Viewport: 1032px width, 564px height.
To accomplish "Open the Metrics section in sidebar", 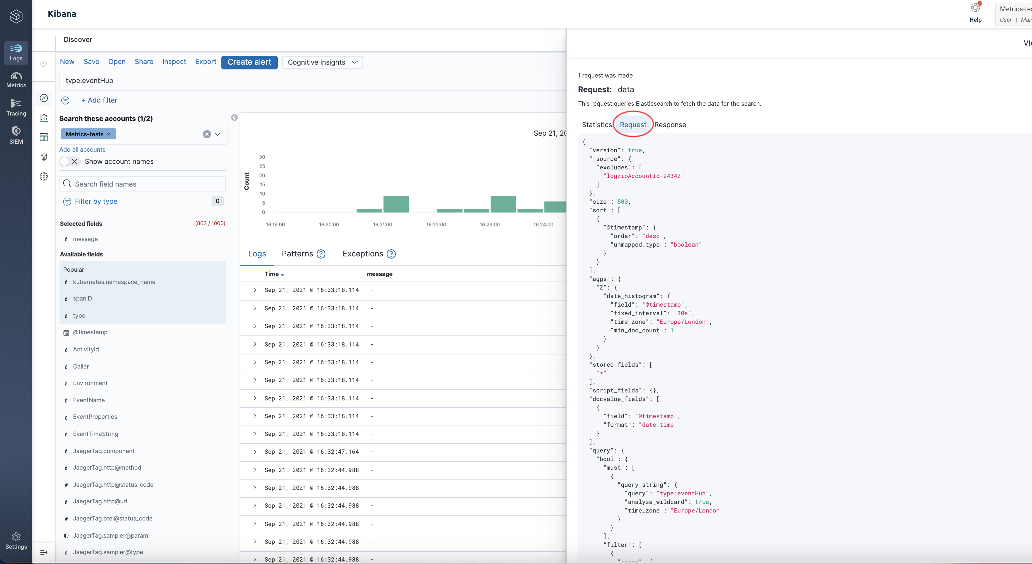I will [x=16, y=80].
